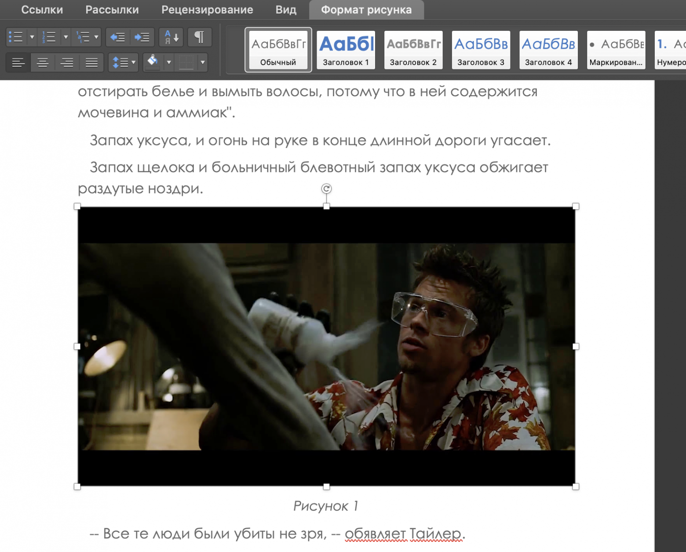This screenshot has height=552, width=686.
Task: Click the top-right picture resize handle
Action: tap(576, 206)
